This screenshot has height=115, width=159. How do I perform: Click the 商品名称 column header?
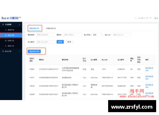point(65,60)
